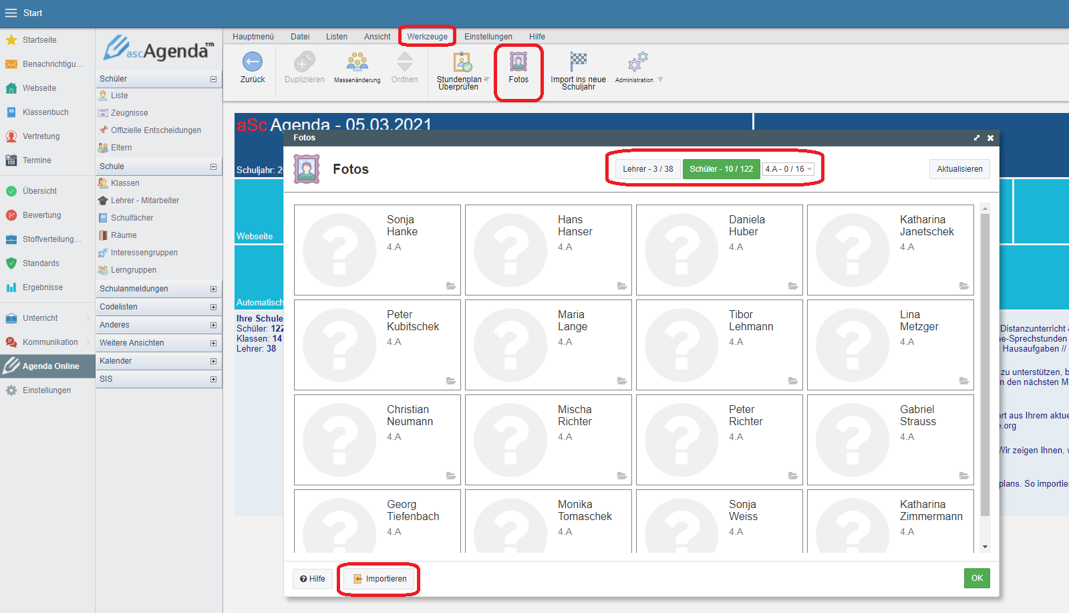
Task: Open Zeugnisse in Schüler tree
Action: 129,113
